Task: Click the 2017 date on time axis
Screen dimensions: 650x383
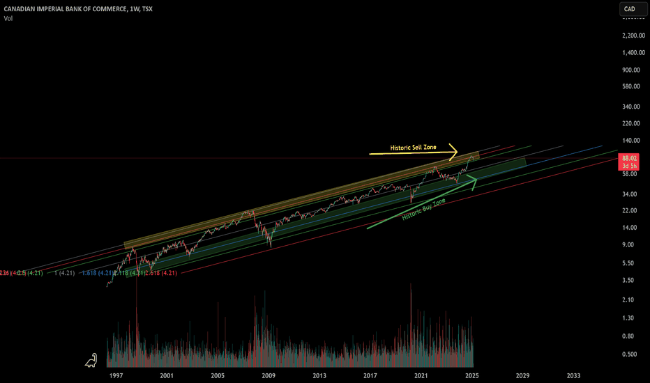Action: coord(370,375)
